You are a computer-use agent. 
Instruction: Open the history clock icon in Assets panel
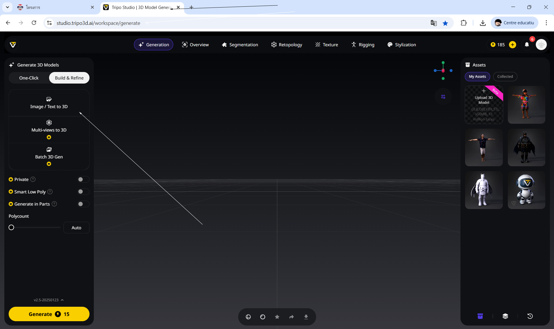(530, 316)
